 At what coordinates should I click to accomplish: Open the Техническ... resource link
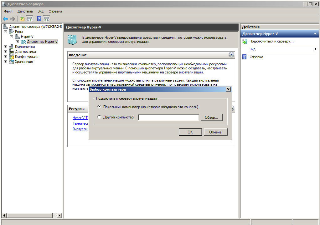(x=80, y=123)
